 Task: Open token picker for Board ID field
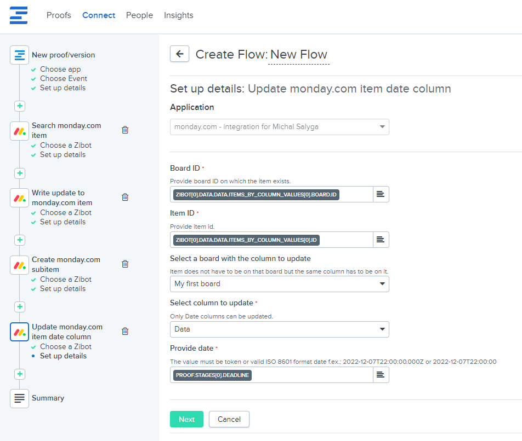(x=381, y=194)
